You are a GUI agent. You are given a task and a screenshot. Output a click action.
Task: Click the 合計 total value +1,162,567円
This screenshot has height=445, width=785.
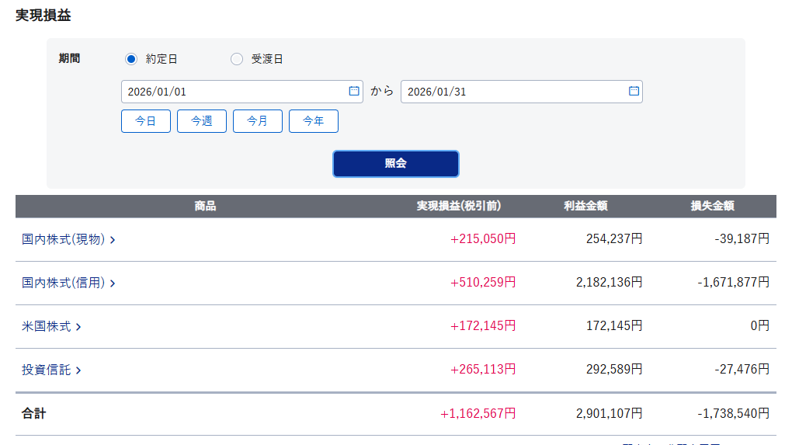(478, 414)
